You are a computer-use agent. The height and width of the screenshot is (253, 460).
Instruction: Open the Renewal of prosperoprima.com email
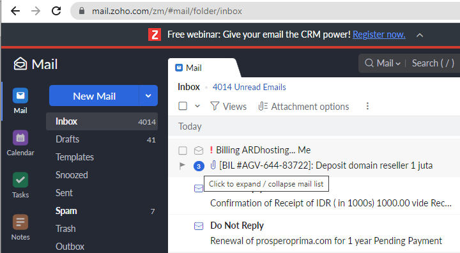326,241
